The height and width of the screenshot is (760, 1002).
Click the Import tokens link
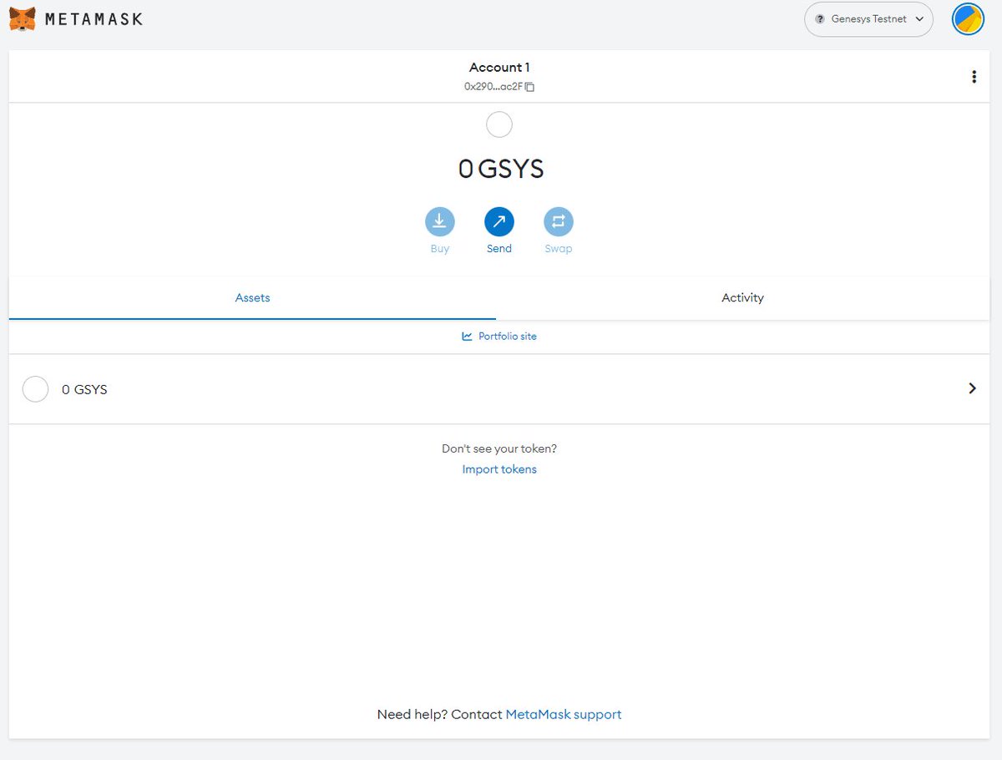[x=499, y=469]
